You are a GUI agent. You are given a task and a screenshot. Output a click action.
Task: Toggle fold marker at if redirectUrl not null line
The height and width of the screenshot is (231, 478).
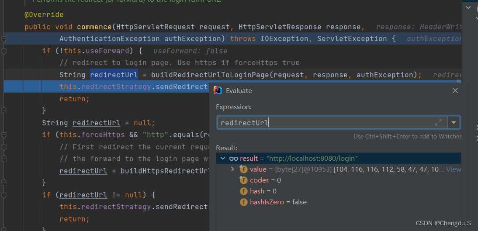click(3, 195)
